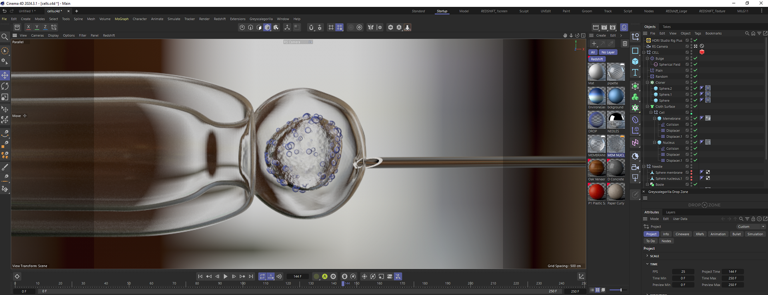768x295 pixels.
Task: Click the Animation project tab
Action: click(x=718, y=234)
